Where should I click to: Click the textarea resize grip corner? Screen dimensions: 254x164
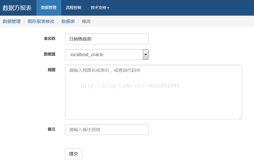tap(240, 117)
